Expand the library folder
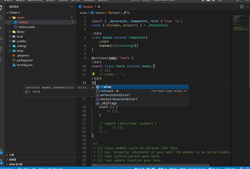Image resolution: width=250 pixels, height=169 pixels. coord(20,32)
